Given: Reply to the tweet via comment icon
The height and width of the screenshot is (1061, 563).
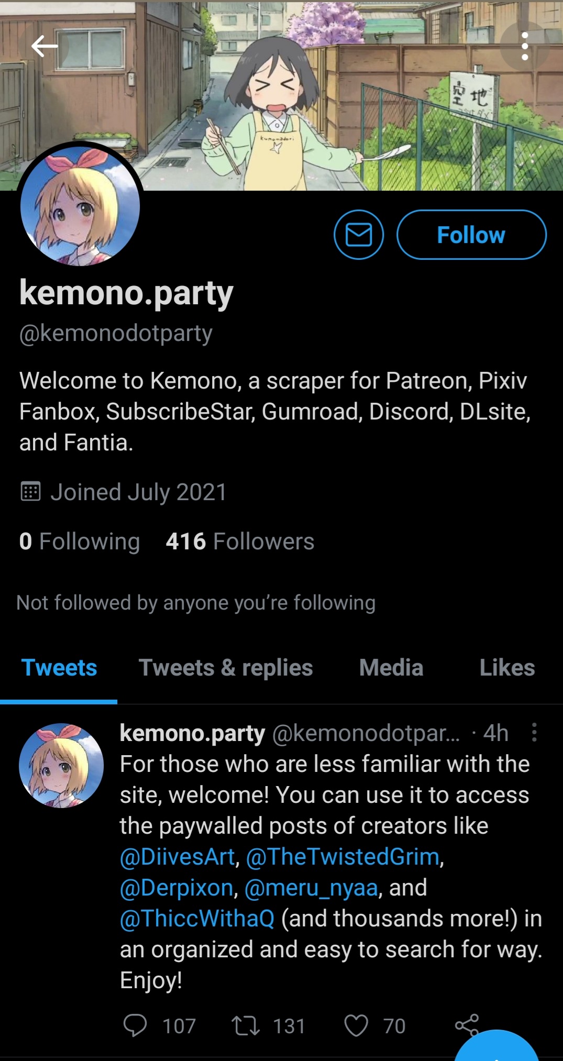Looking at the screenshot, I should point(135,1025).
